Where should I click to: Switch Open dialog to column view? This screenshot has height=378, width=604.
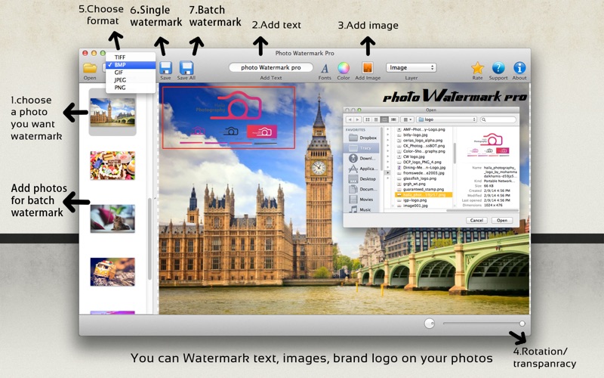(x=384, y=119)
